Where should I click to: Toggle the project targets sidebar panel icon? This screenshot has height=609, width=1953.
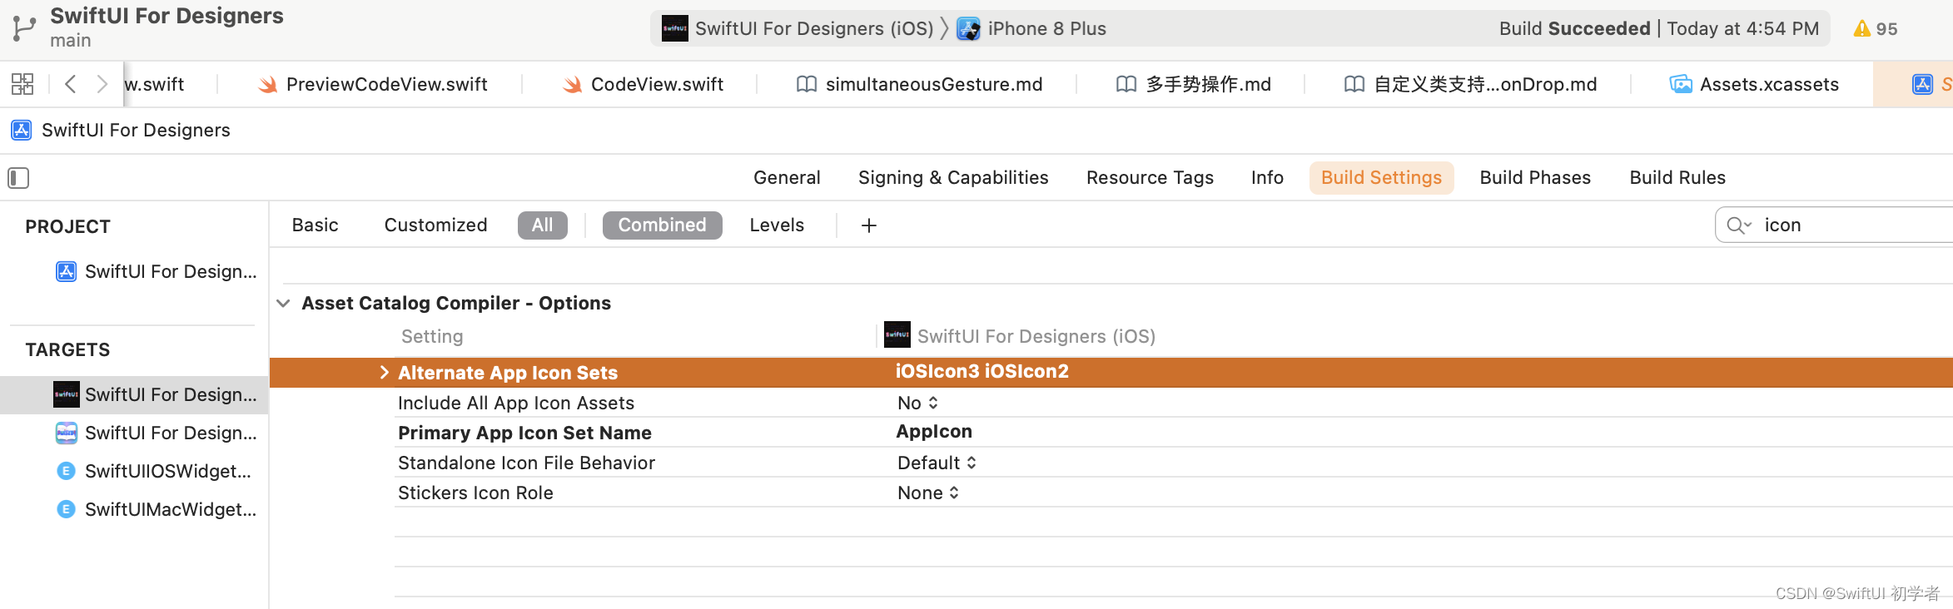[x=18, y=178]
